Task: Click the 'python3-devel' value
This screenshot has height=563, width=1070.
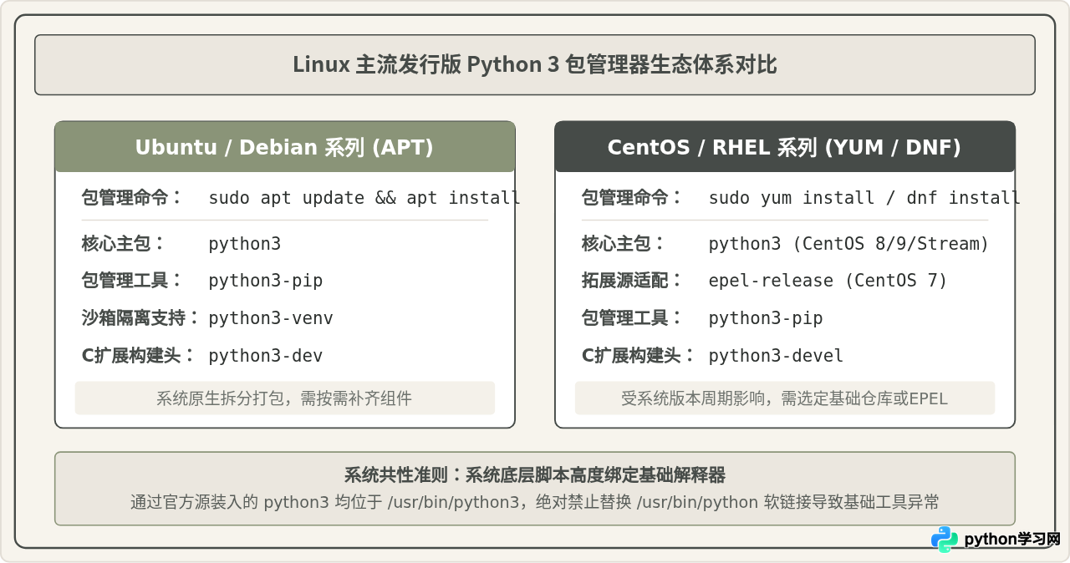Action: coord(777,356)
